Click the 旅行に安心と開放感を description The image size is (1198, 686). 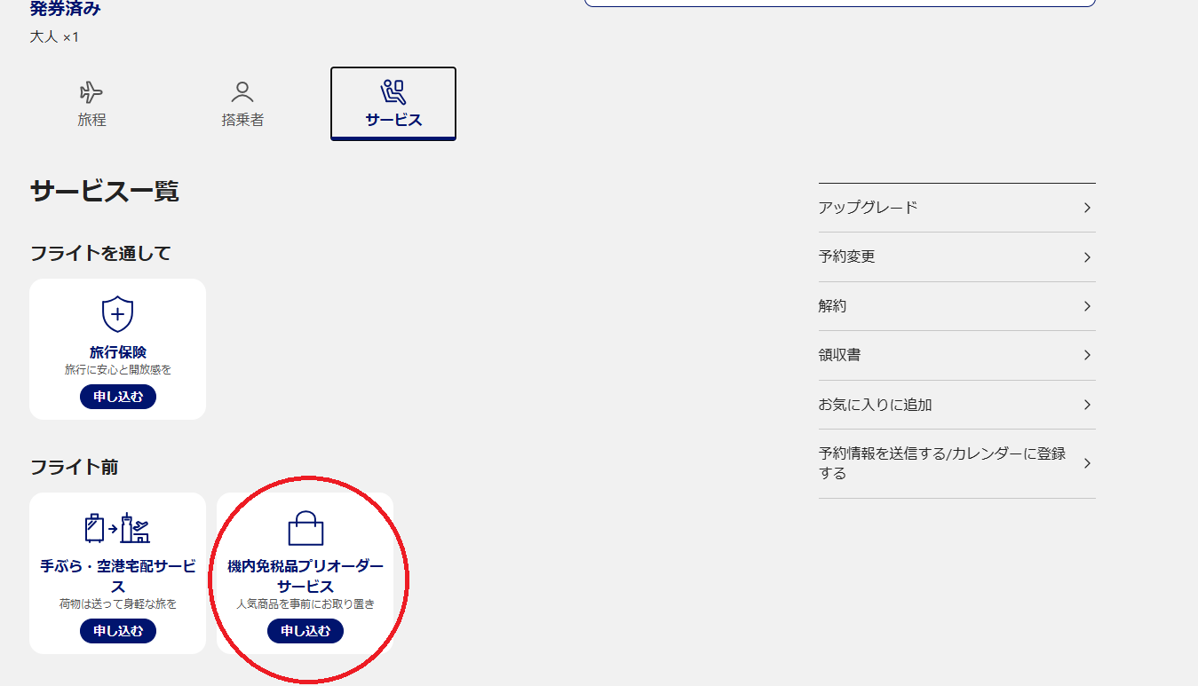[118, 369]
